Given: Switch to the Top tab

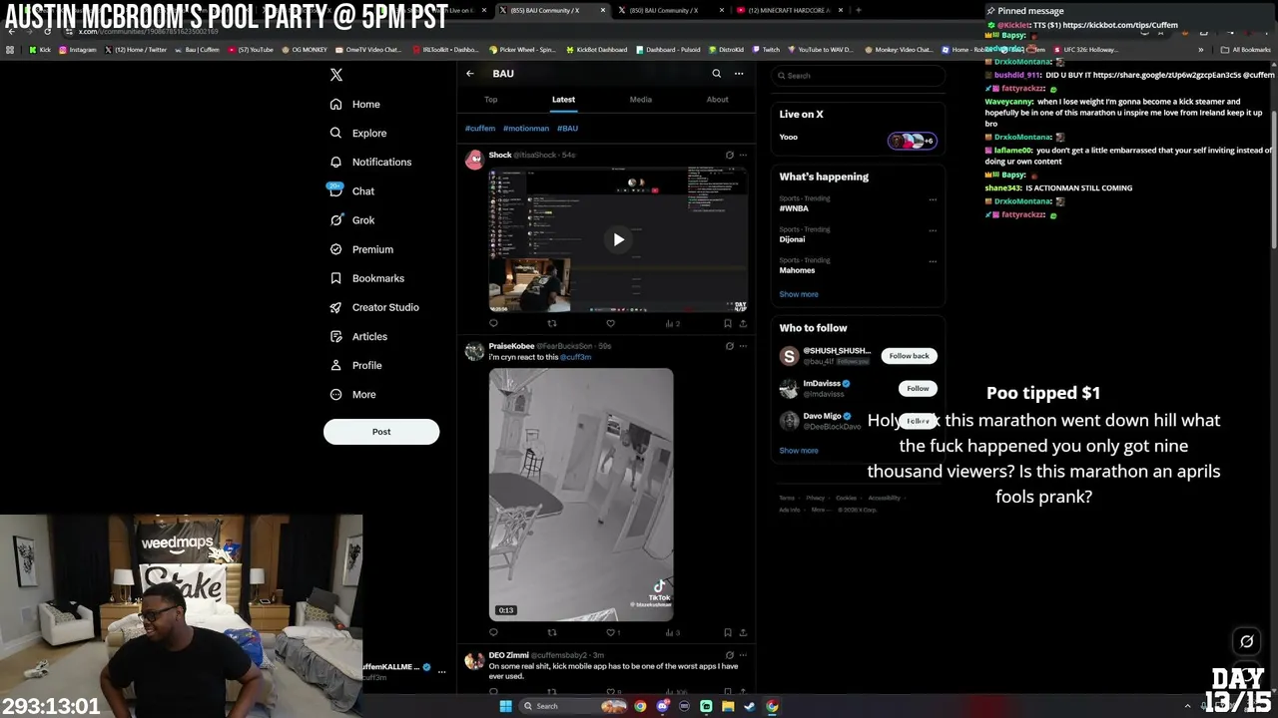Looking at the screenshot, I should pos(491,100).
